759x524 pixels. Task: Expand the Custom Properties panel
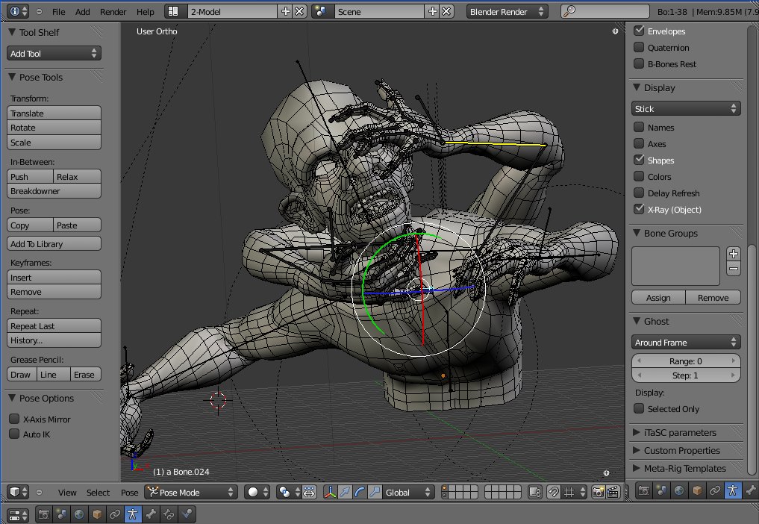[681, 450]
